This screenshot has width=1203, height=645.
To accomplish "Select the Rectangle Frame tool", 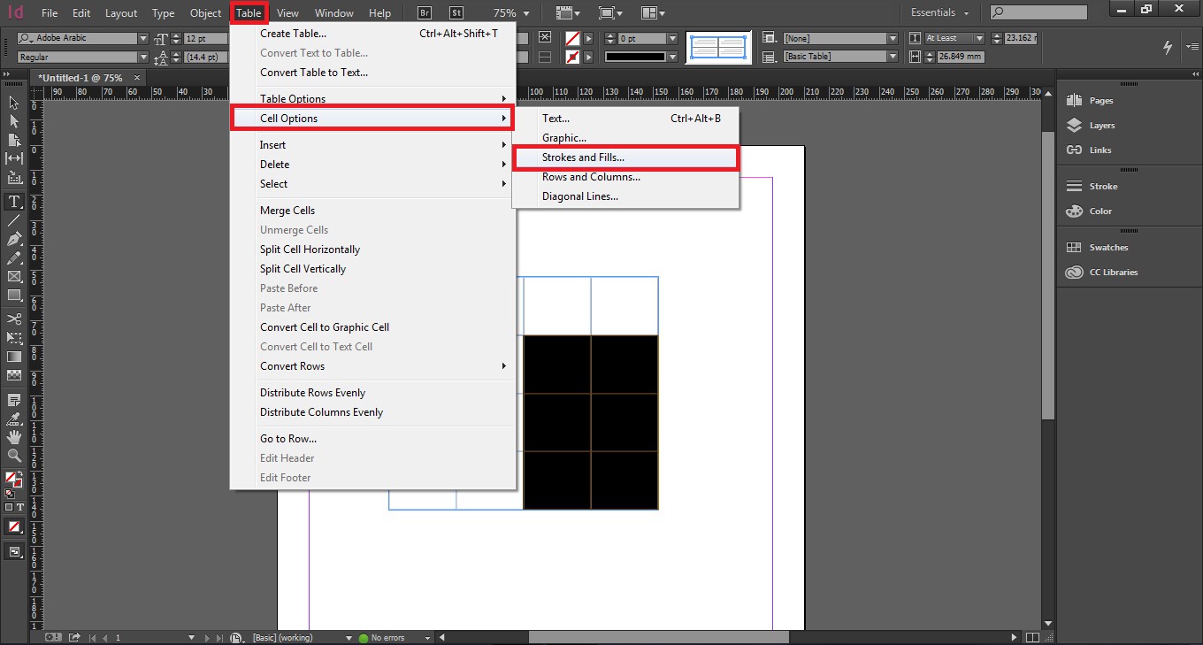I will pos(14,276).
